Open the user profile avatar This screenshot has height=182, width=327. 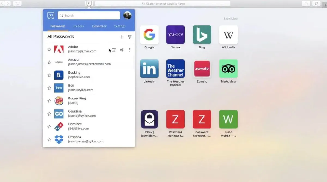[127, 16]
